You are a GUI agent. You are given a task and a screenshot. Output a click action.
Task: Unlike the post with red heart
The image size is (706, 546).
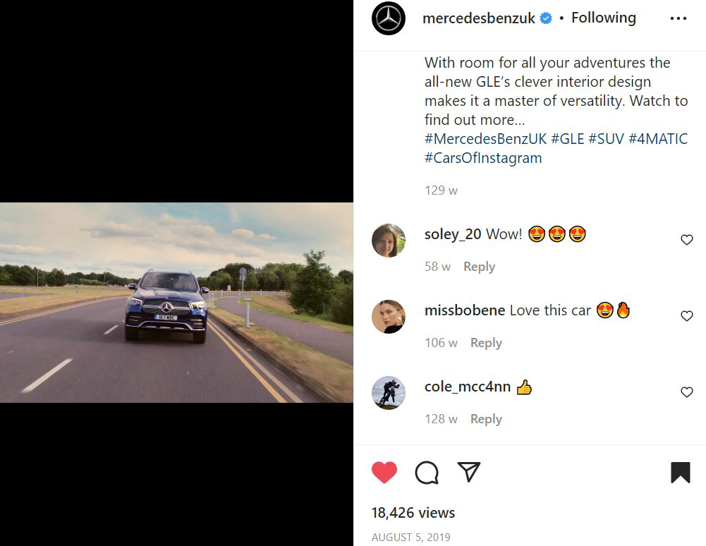point(384,473)
